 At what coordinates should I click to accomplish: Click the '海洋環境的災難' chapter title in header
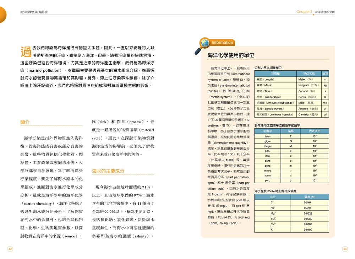click(325, 12)
